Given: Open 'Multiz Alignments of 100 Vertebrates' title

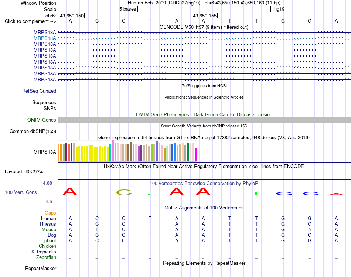Looking at the screenshot, I should 204,208.
